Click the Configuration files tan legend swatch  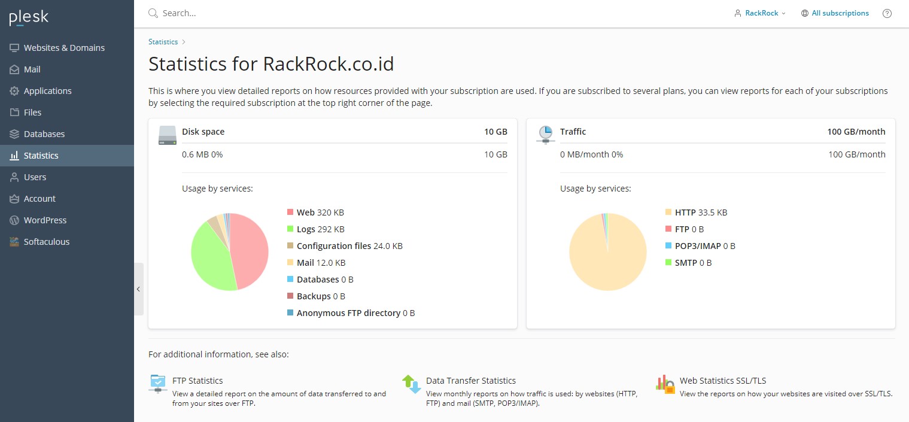pos(290,246)
